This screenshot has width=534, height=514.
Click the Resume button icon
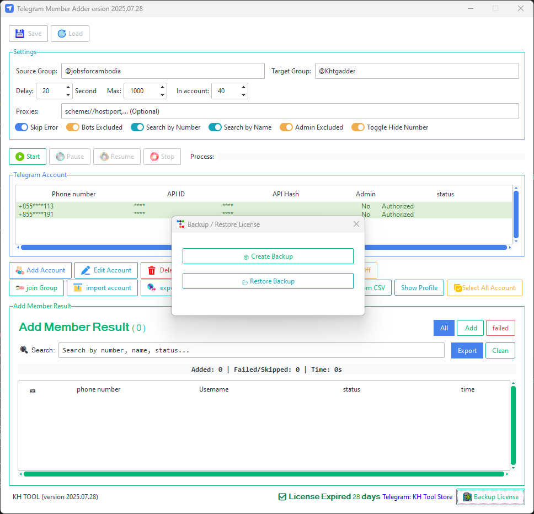tap(104, 157)
